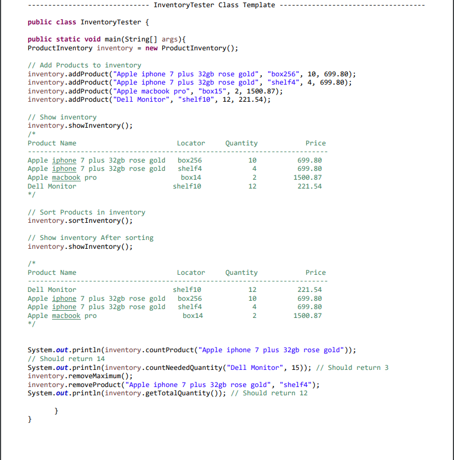This screenshot has width=454, height=460.
Task: Click the 'public class InventoryTester' line
Action: 88,22
